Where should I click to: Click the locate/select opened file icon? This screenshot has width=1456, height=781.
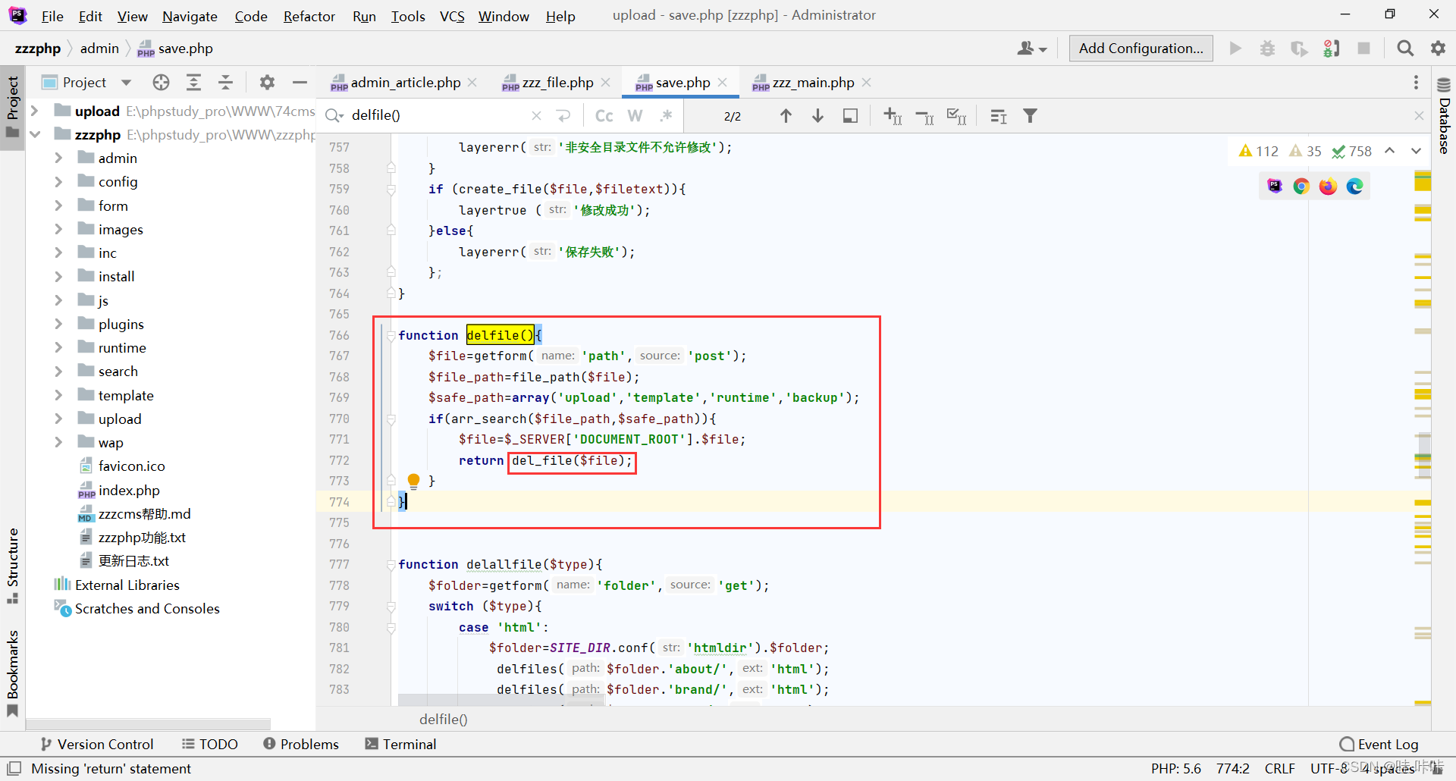pos(161,82)
